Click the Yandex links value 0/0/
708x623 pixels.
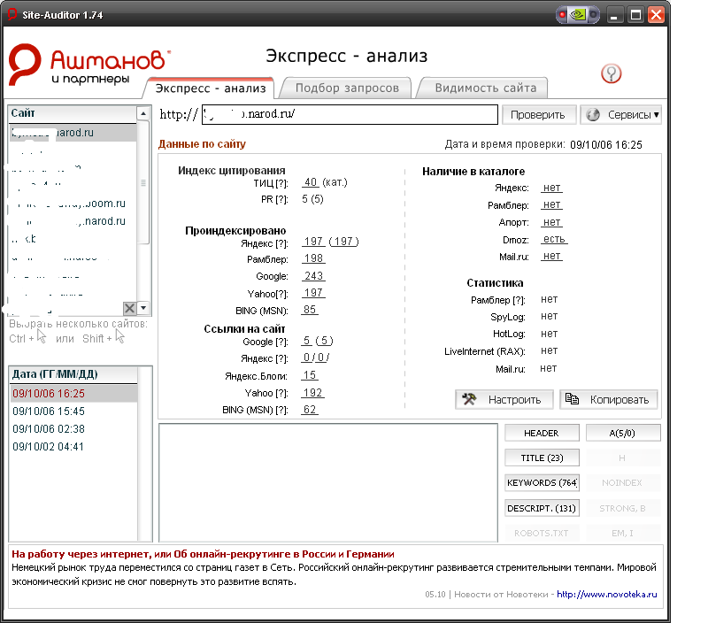(316, 358)
